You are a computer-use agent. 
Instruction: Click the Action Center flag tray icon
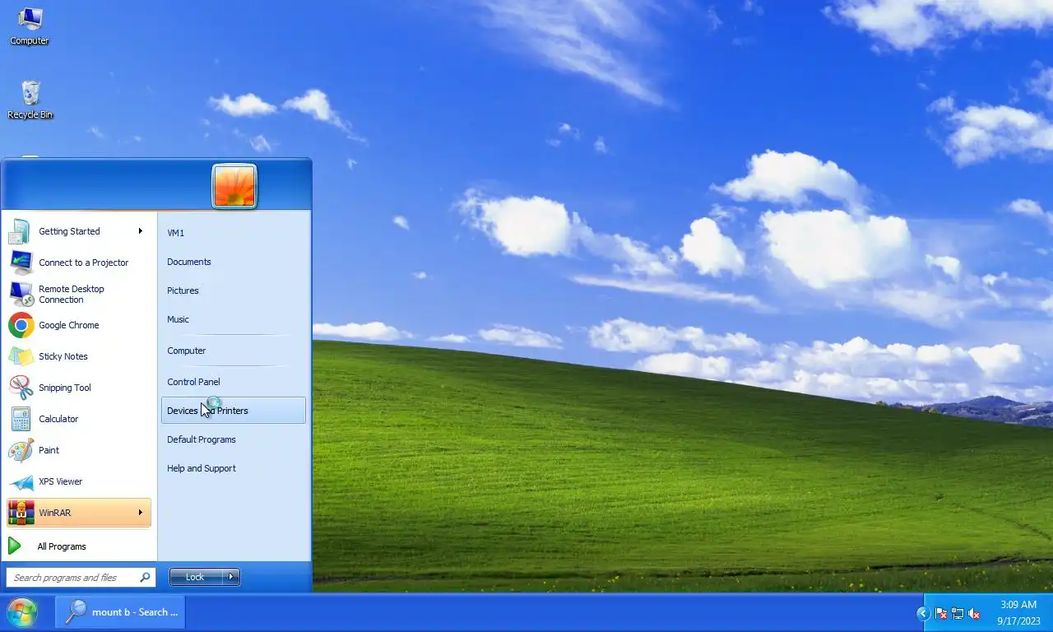(x=941, y=613)
